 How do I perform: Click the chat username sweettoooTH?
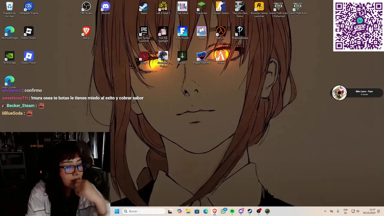coord(15,98)
